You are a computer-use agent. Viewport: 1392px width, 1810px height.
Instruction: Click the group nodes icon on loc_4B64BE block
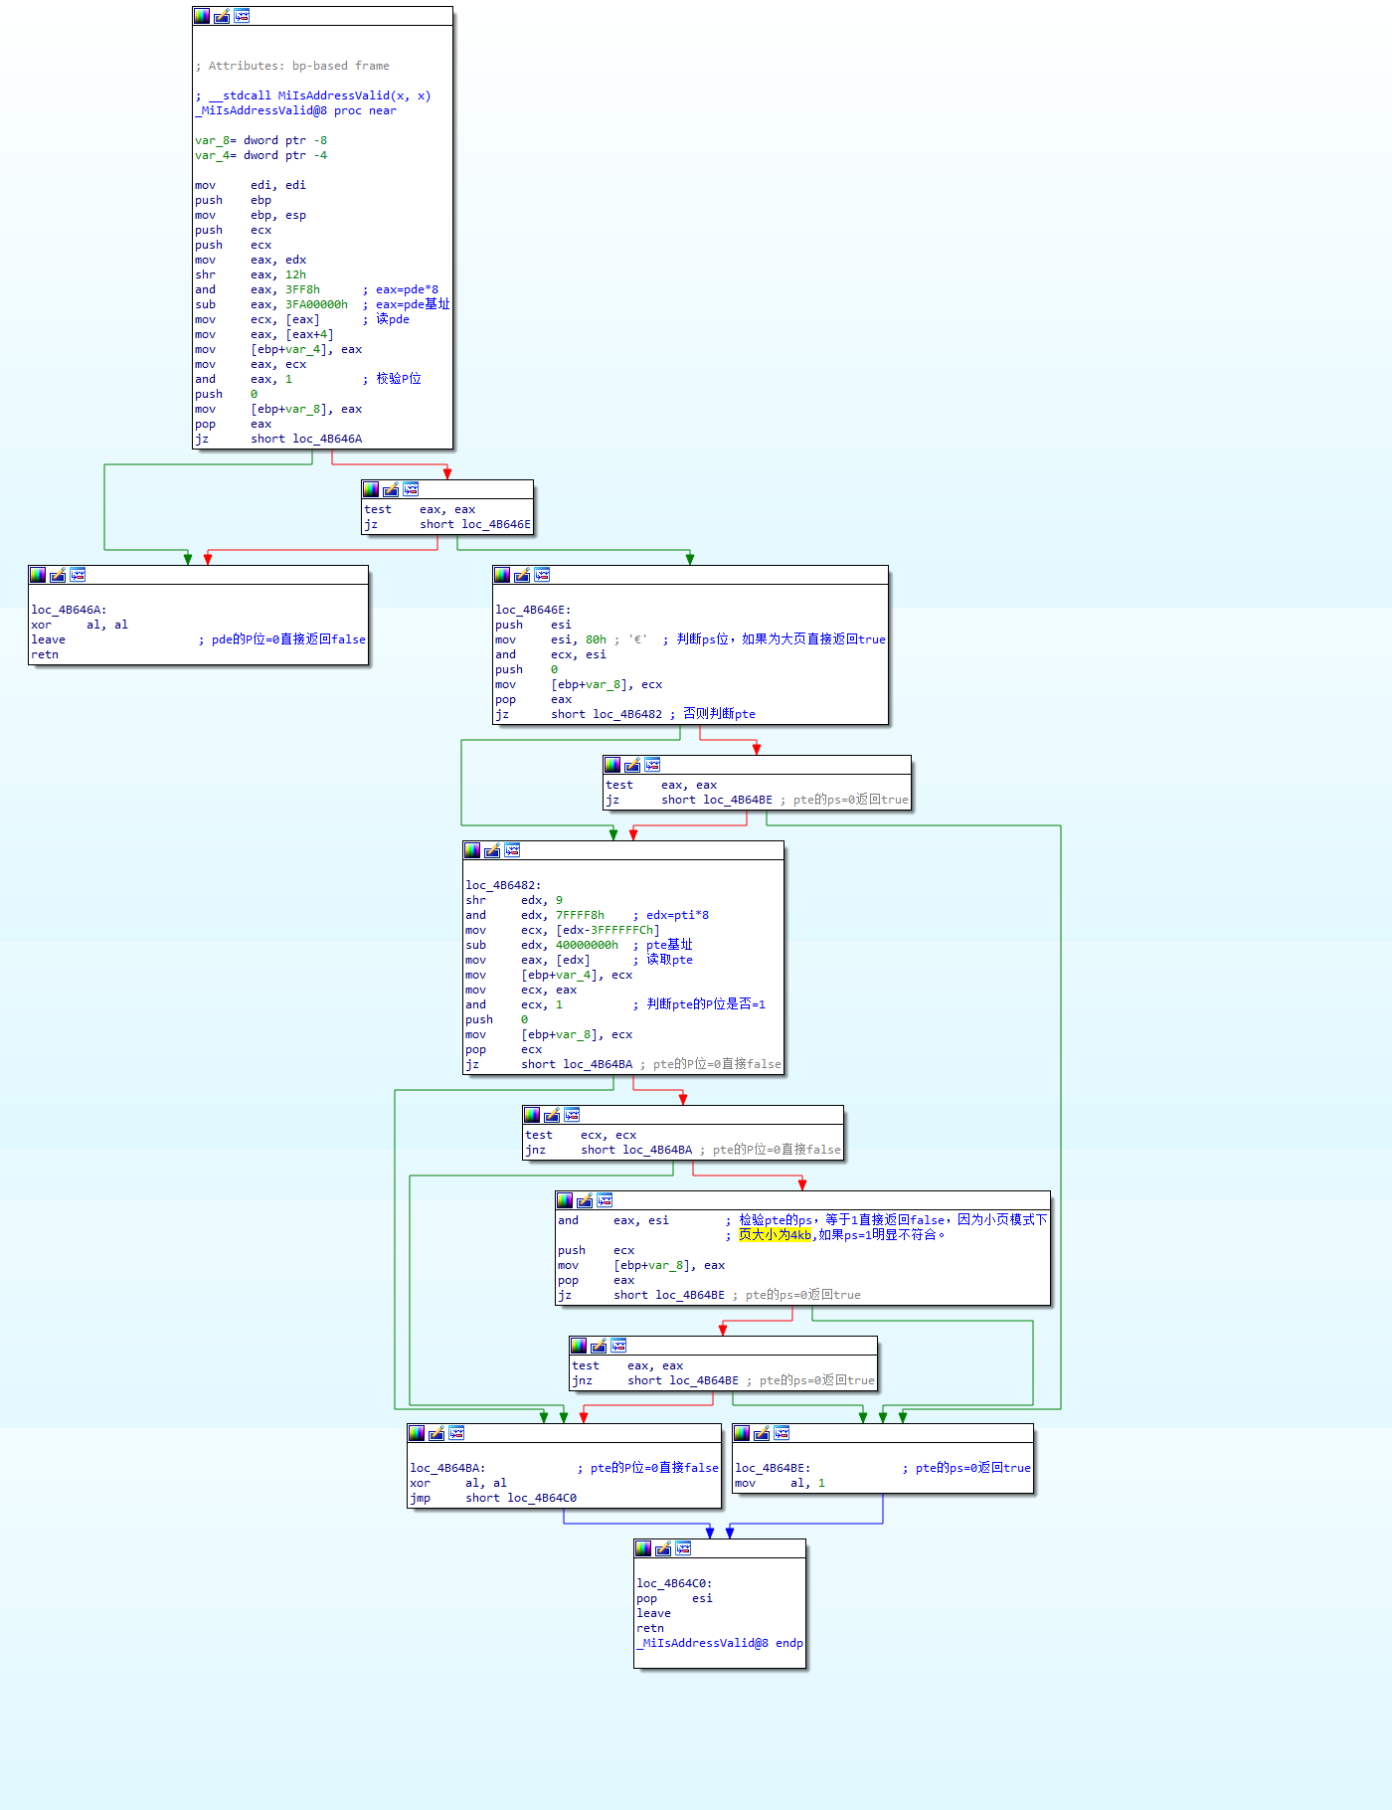coord(782,1433)
